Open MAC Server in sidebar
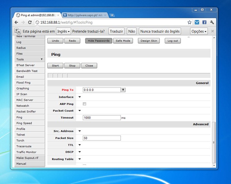This screenshot has width=231, height=184. [30, 100]
